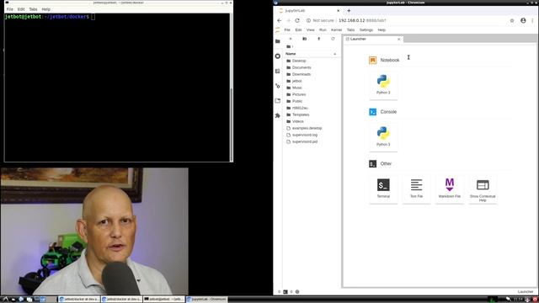539x303 pixels.
Task: Open the extension manager puzzle icon
Action: (278, 116)
